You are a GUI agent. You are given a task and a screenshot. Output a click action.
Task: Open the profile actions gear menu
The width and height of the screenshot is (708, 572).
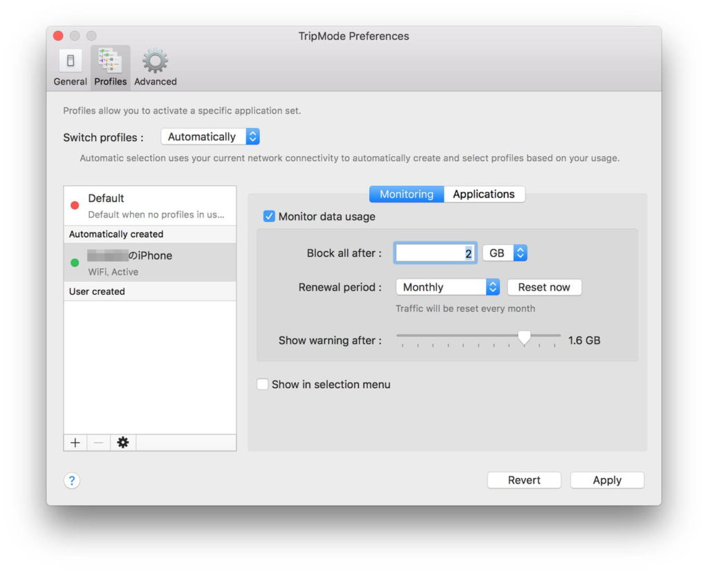(123, 443)
